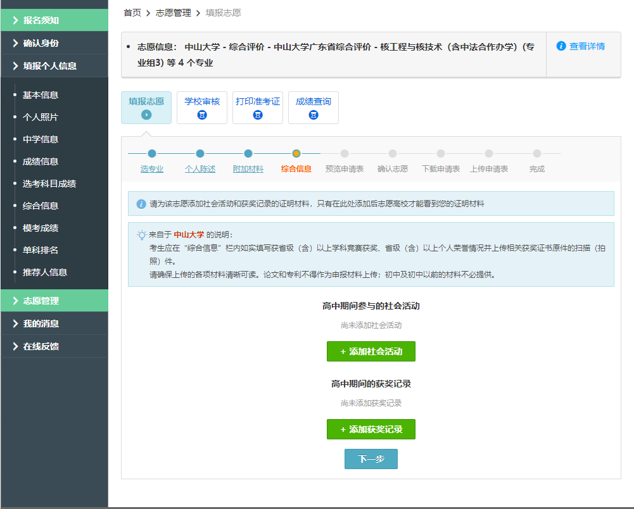
Task: Click the orange 综合信息 step circle
Action: pyautogui.click(x=296, y=154)
